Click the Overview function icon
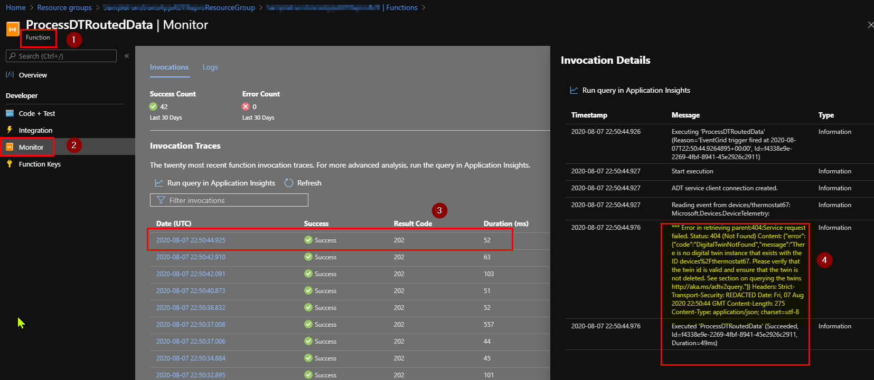The height and width of the screenshot is (380, 874). pyautogui.click(x=10, y=75)
